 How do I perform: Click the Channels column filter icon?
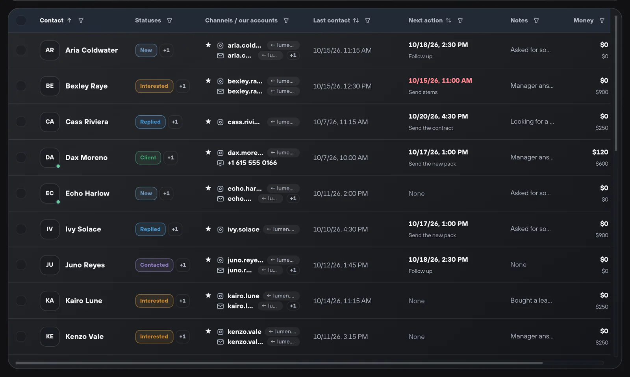pyautogui.click(x=286, y=20)
